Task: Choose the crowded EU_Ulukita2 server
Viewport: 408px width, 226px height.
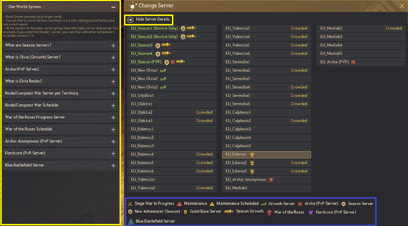Action: coord(172,112)
